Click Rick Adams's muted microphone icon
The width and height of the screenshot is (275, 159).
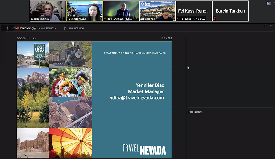point(105,19)
